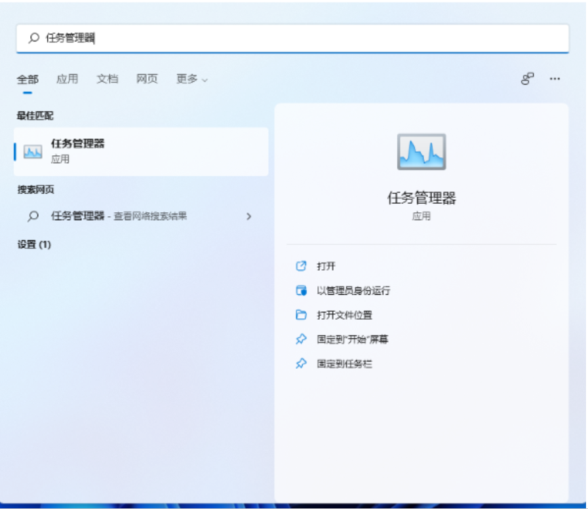Open the three-dot options menu
This screenshot has height=509, width=588.
[x=555, y=79]
